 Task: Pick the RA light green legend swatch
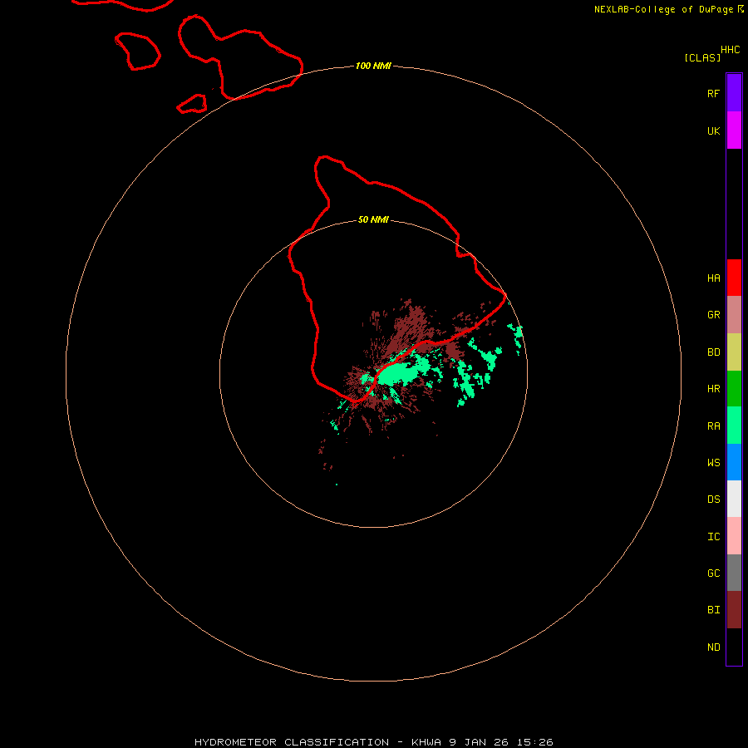[734, 426]
